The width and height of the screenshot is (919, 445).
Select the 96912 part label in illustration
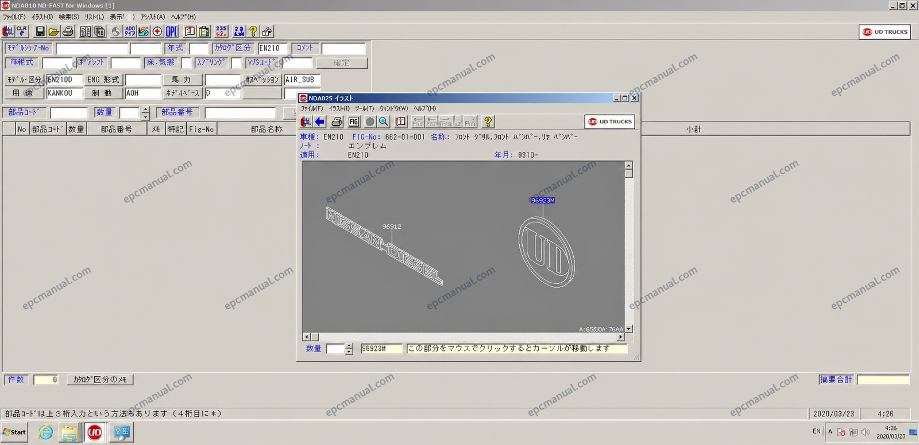pos(392,227)
